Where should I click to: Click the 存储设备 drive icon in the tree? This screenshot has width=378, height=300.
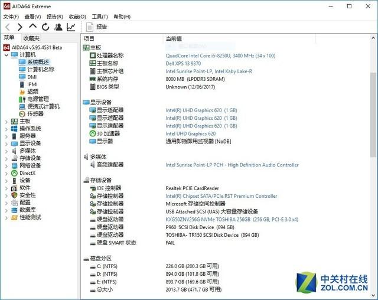14,158
